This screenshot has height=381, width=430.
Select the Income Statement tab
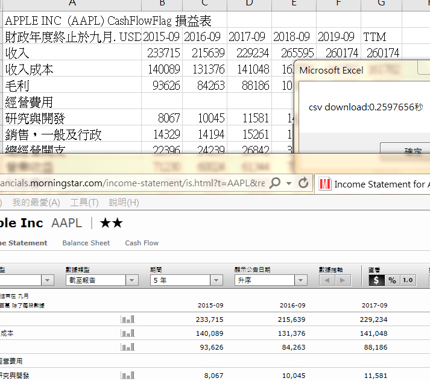coord(24,243)
